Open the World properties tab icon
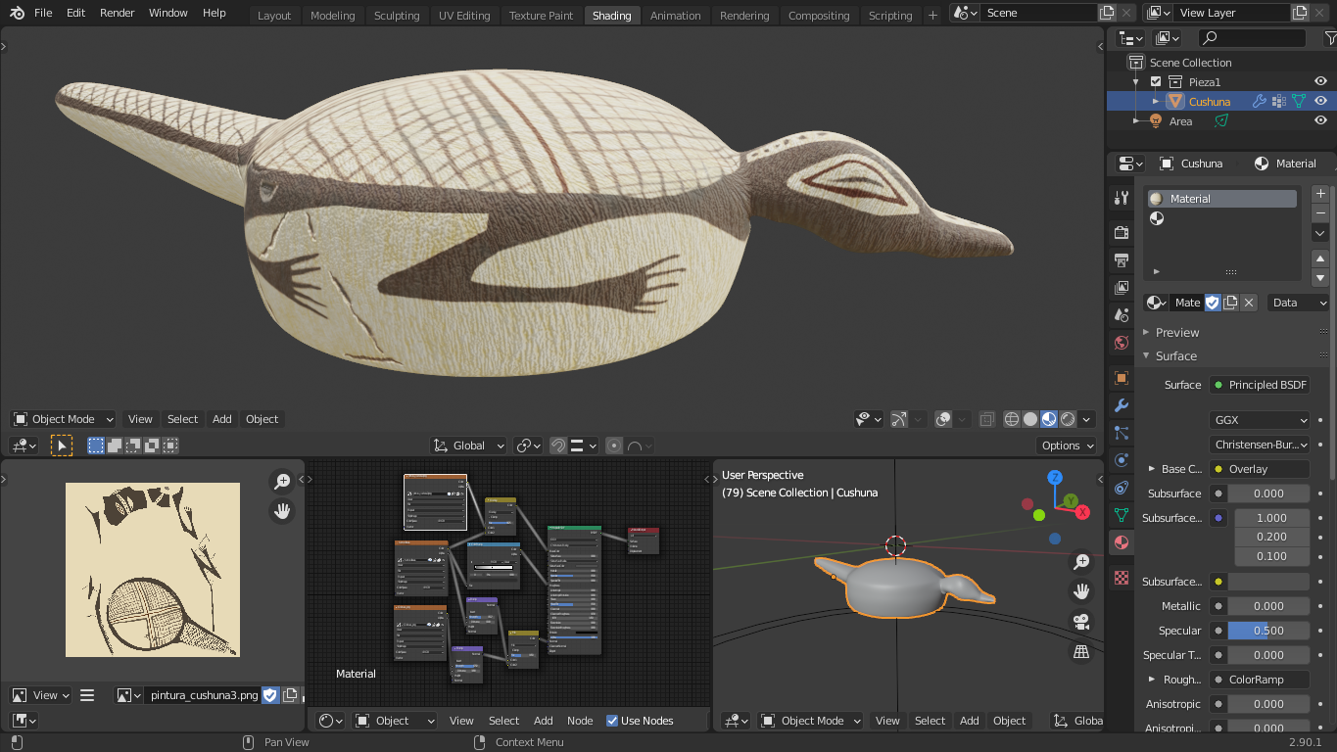The height and width of the screenshot is (752, 1337). [1122, 343]
